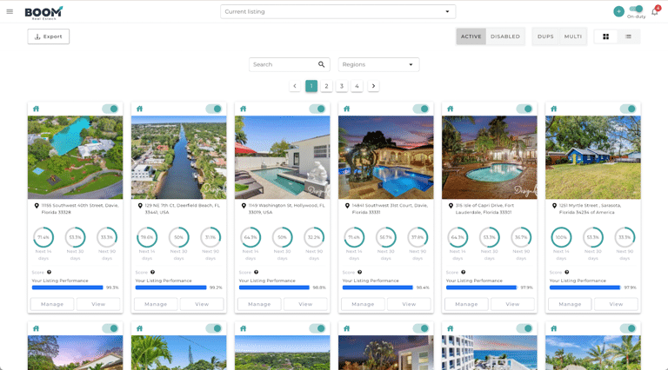Click Score help icon on 14841 Southwest 31st card

click(359, 272)
